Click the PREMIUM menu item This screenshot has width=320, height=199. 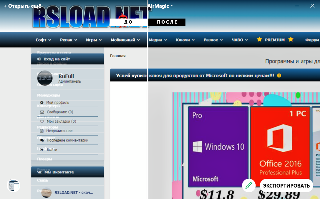(275, 40)
